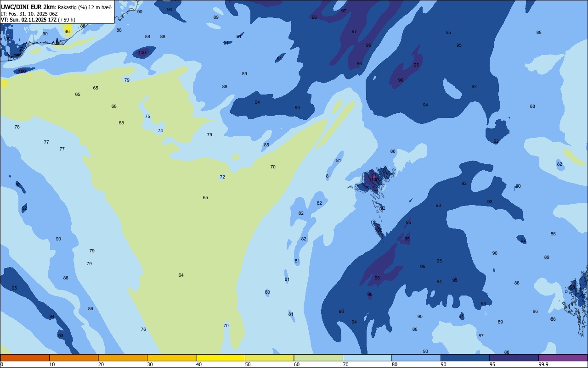
Task: Click the '85' humidity value on map
Action: tap(266, 145)
